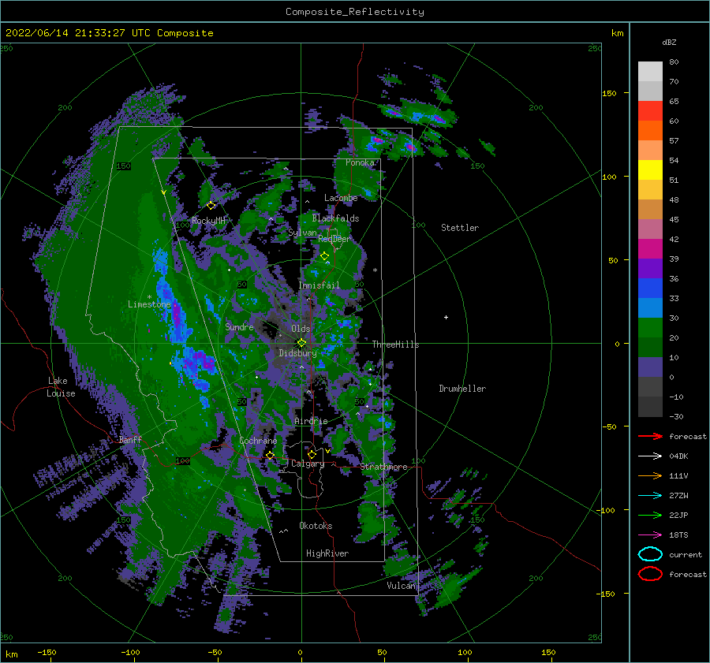Click the asterisk marker above Limestone
This screenshot has height=663, width=710.
click(x=149, y=297)
